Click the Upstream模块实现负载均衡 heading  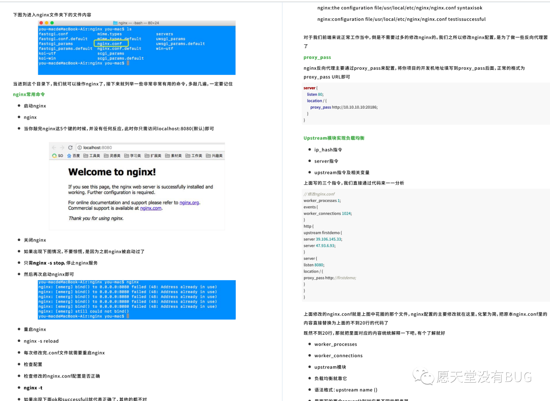point(334,138)
